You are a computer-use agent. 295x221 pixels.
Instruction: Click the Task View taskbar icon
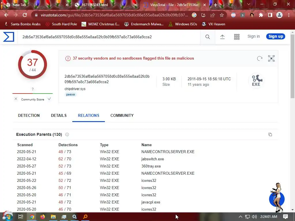21,217
